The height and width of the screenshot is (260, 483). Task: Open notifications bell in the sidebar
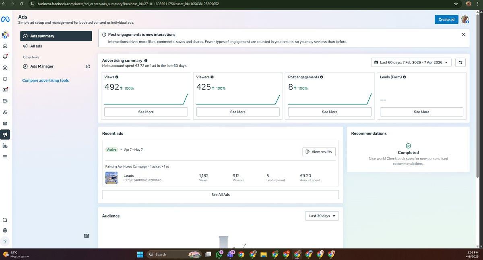coord(5,57)
